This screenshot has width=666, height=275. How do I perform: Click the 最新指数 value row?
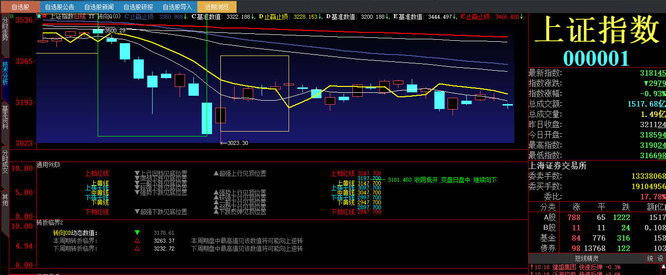597,73
